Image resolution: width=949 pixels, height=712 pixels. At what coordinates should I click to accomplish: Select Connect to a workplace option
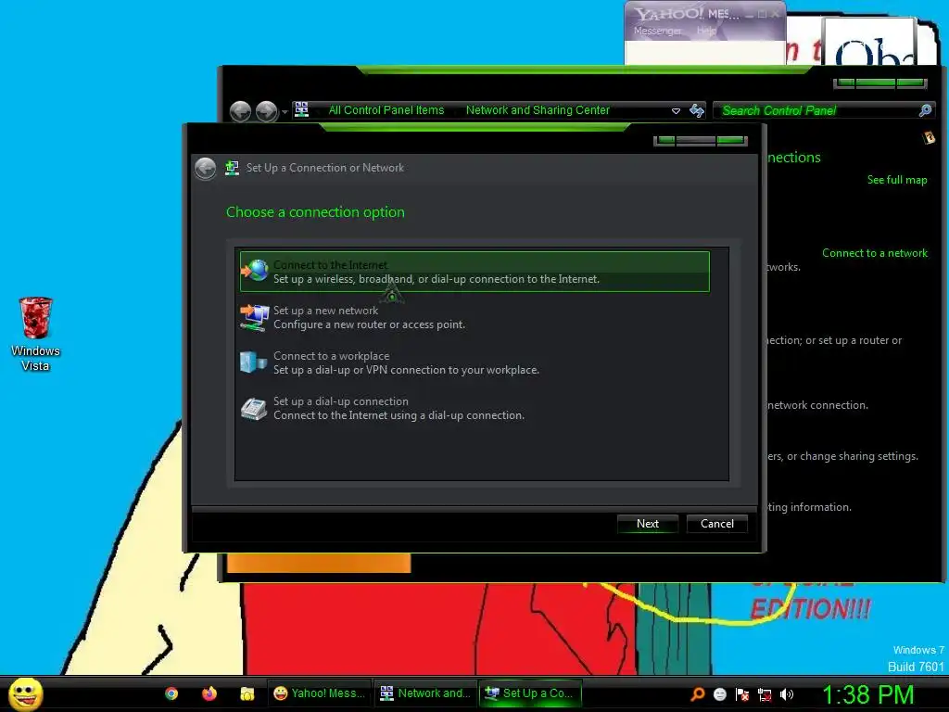[x=474, y=362]
